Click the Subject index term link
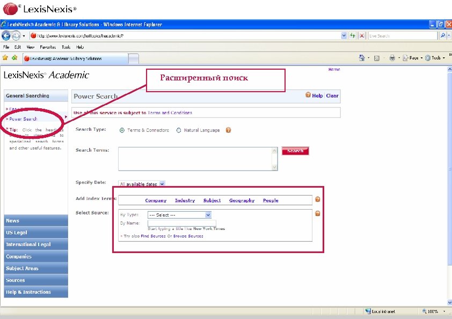 click(212, 201)
